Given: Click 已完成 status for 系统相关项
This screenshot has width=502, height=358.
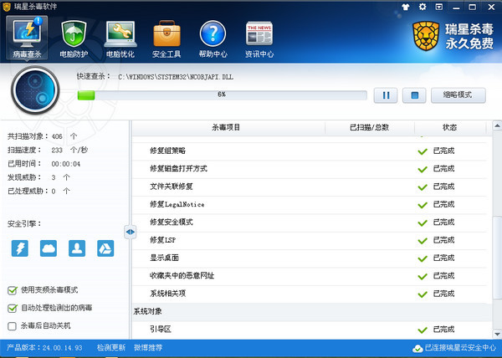Looking at the screenshot, I should coord(443,294).
